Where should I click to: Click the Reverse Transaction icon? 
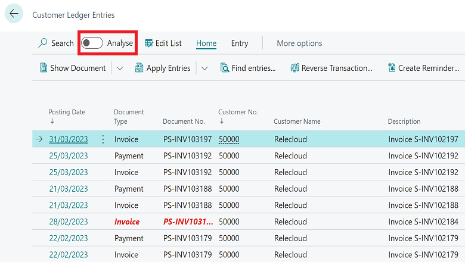tap(294, 68)
